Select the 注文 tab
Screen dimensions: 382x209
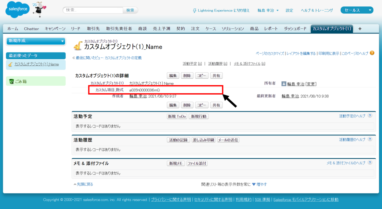(x=195, y=29)
